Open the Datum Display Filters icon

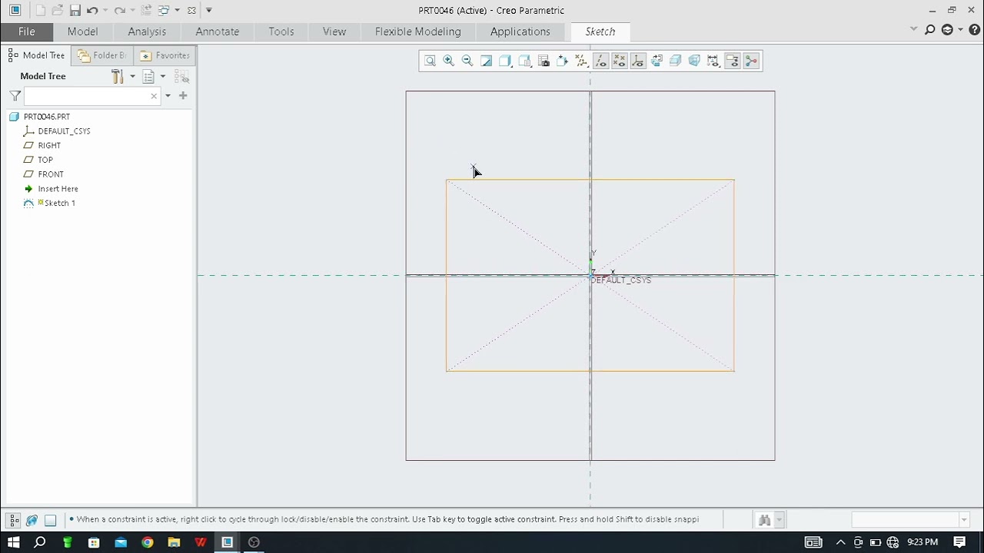[x=581, y=61]
